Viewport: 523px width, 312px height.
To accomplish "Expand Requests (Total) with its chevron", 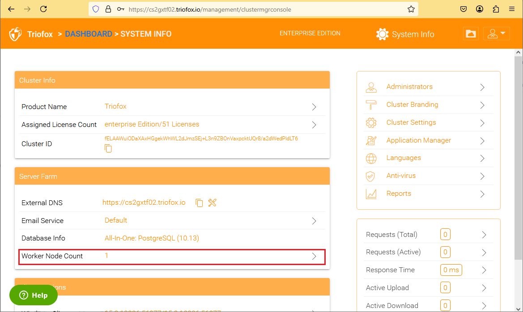I will click(484, 235).
